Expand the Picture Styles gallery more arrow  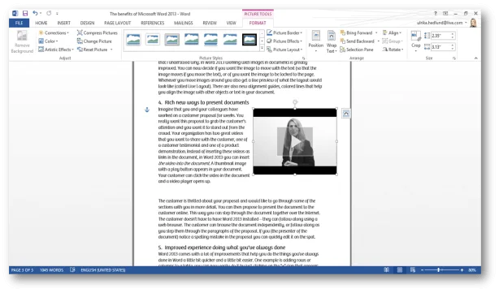click(x=262, y=49)
